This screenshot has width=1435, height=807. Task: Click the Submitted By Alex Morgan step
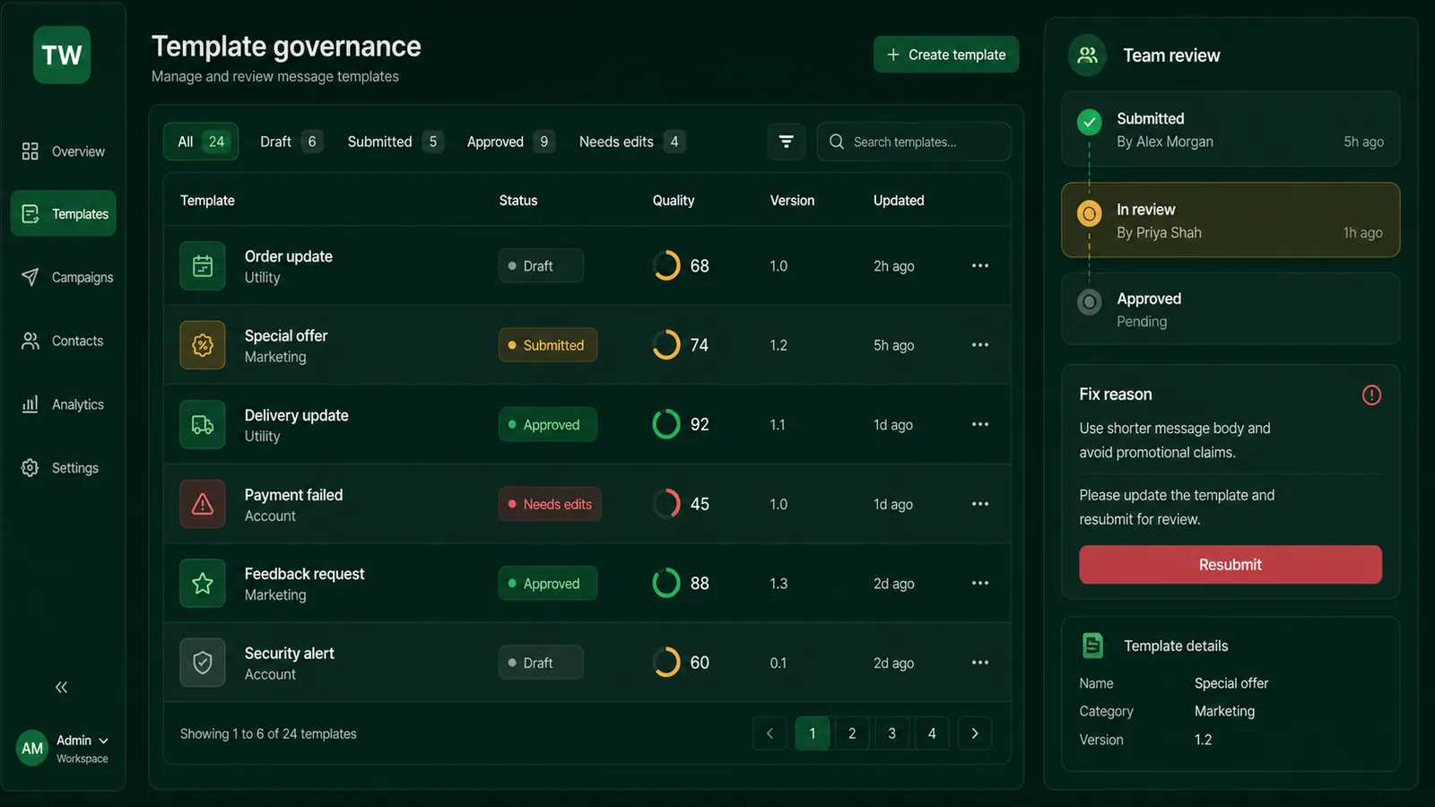coord(1231,129)
